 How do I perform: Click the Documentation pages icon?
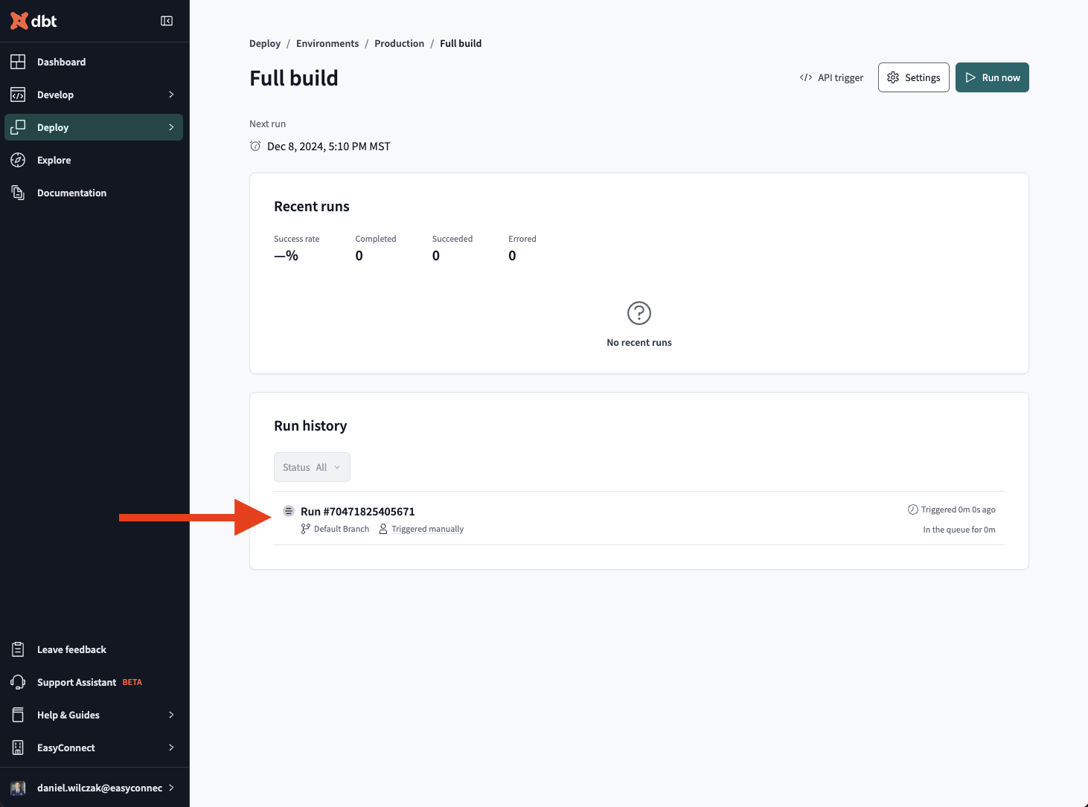tap(18, 193)
